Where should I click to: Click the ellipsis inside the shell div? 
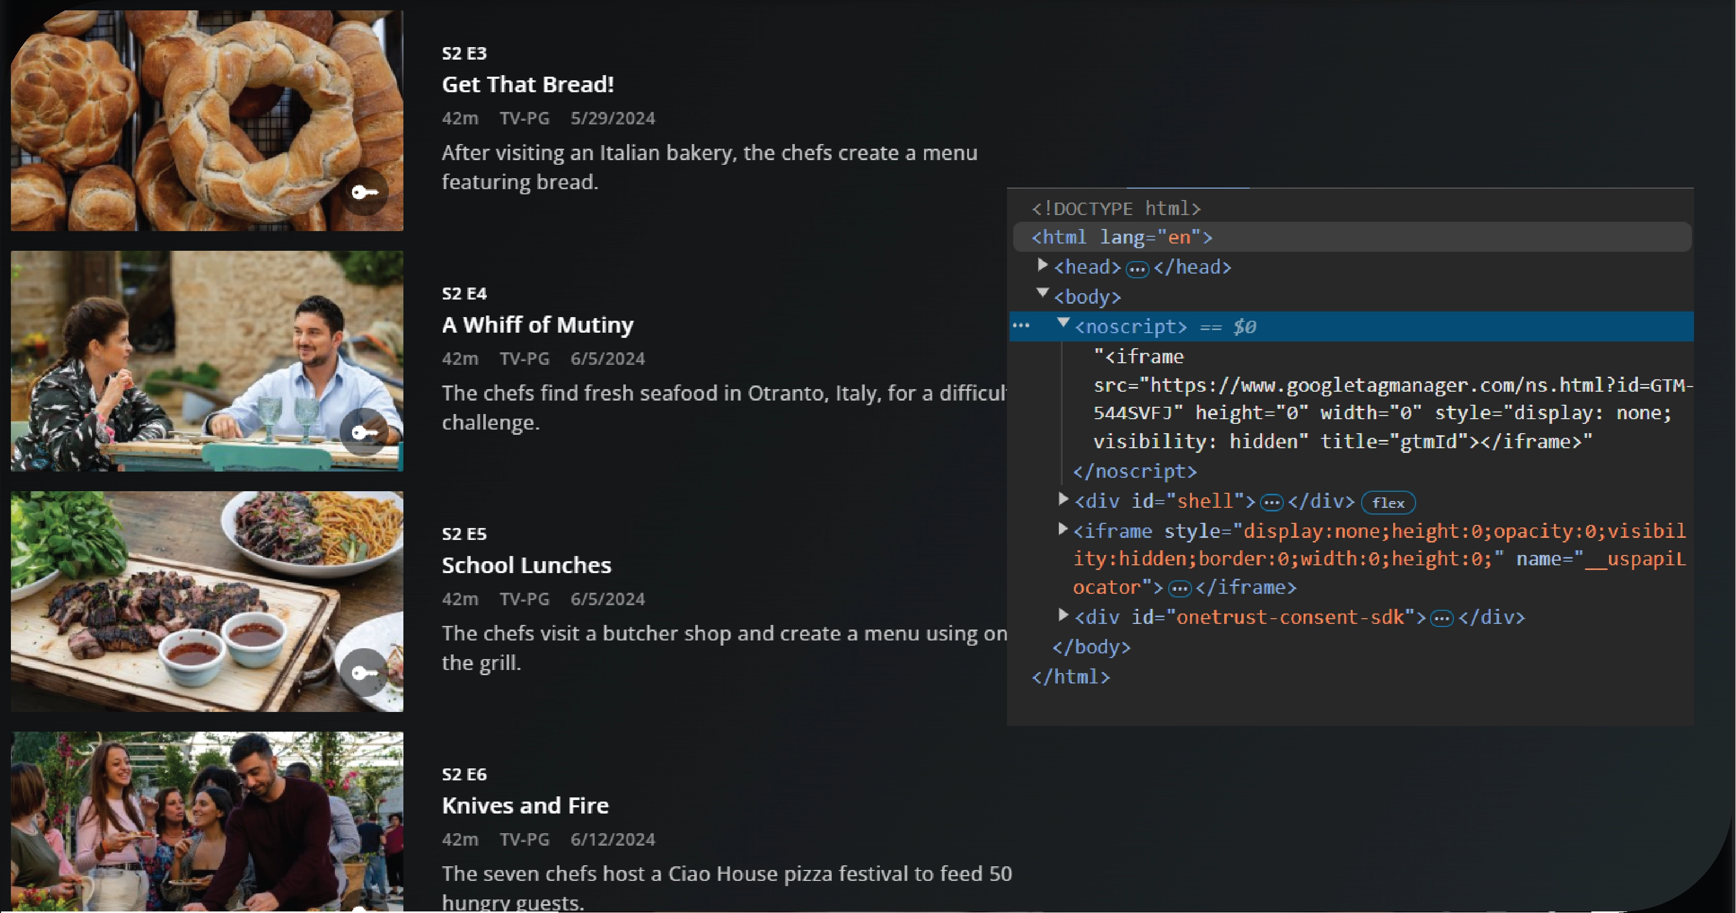click(x=1272, y=502)
